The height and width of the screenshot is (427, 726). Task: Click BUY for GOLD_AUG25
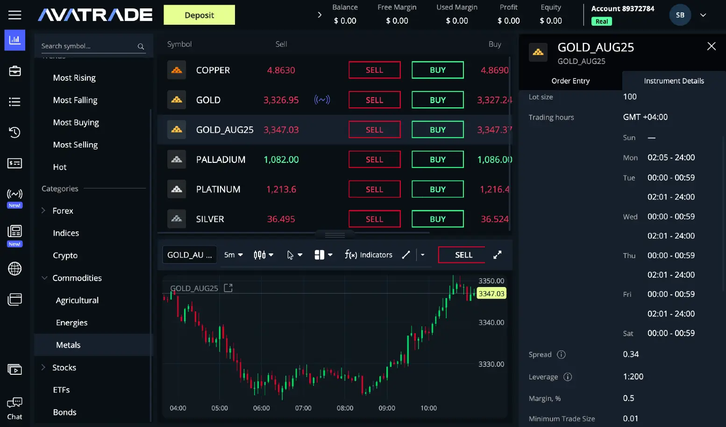438,130
